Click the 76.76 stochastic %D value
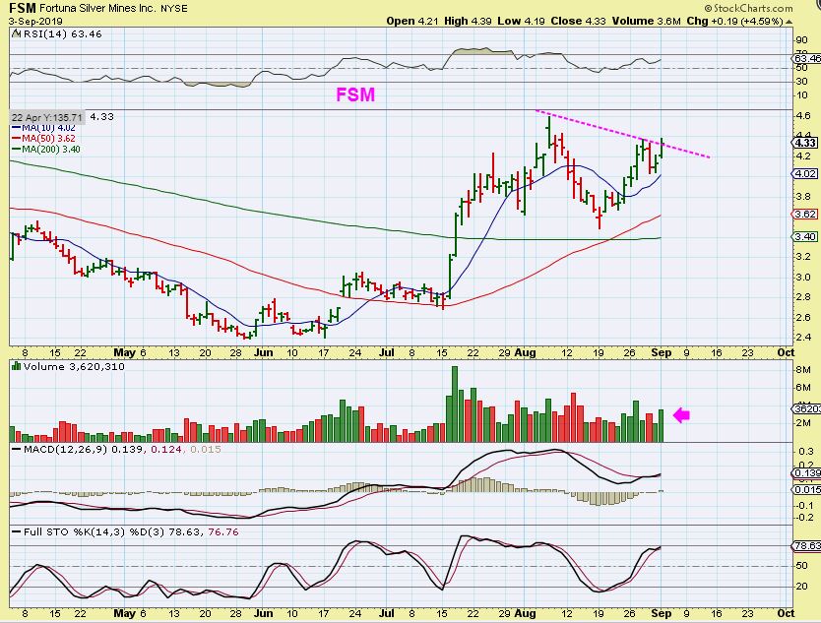This screenshot has width=821, height=623. click(x=223, y=531)
